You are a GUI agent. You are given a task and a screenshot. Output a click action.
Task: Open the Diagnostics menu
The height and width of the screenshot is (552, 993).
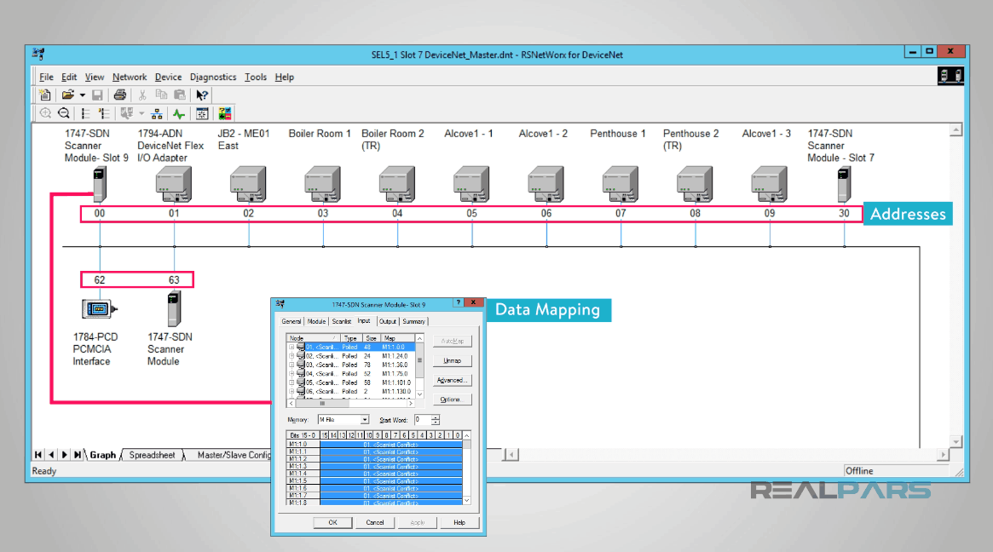coord(213,78)
